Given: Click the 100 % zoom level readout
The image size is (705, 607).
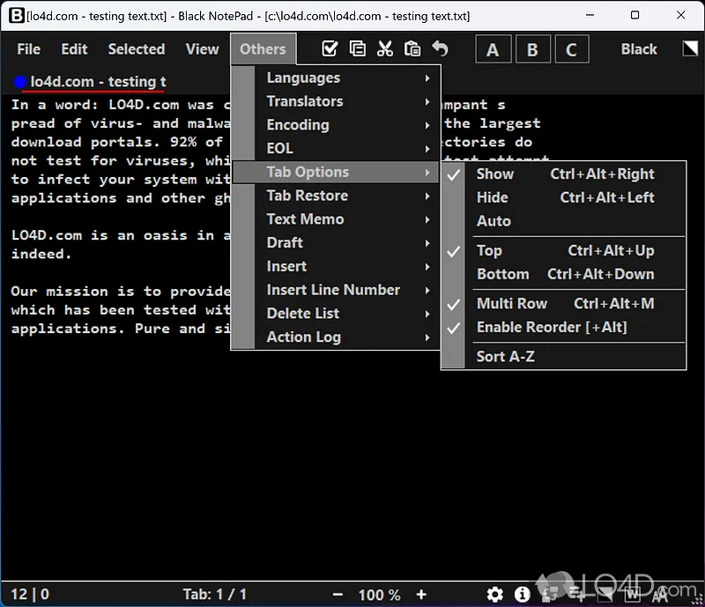Looking at the screenshot, I should point(380,596).
